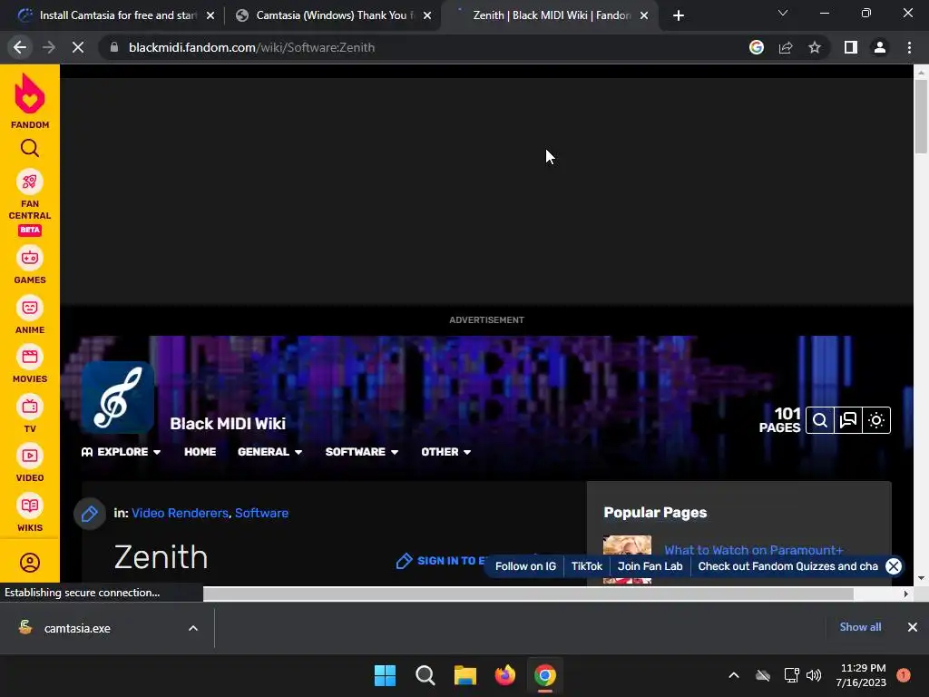Open the Wikis section

pyautogui.click(x=30, y=513)
